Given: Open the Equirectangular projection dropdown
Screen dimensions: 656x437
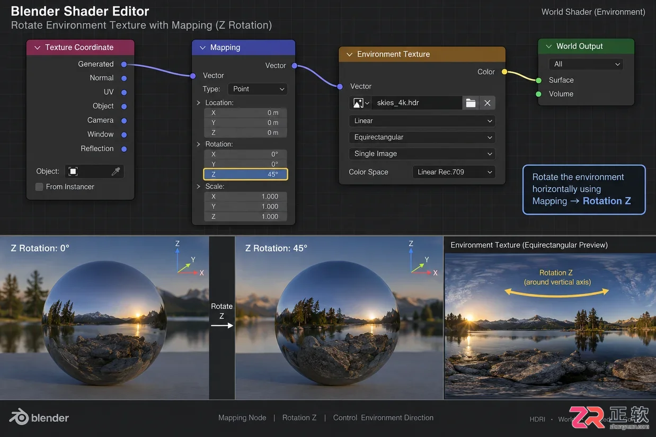Looking at the screenshot, I should coord(422,137).
